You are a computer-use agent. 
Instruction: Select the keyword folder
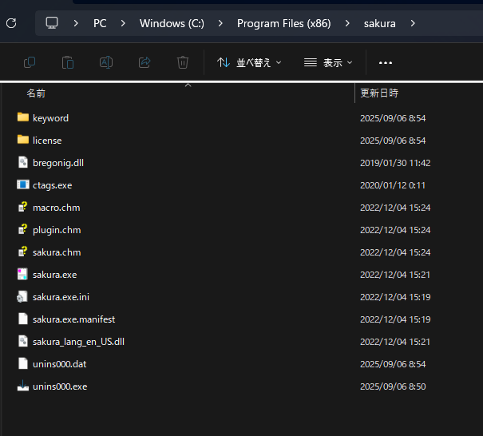pos(50,117)
